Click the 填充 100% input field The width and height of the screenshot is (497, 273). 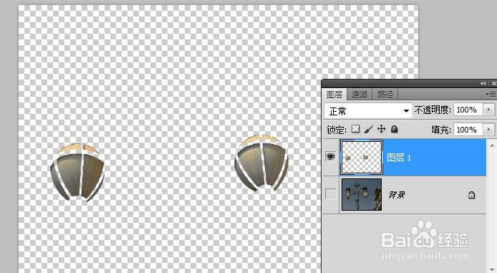tap(468, 130)
